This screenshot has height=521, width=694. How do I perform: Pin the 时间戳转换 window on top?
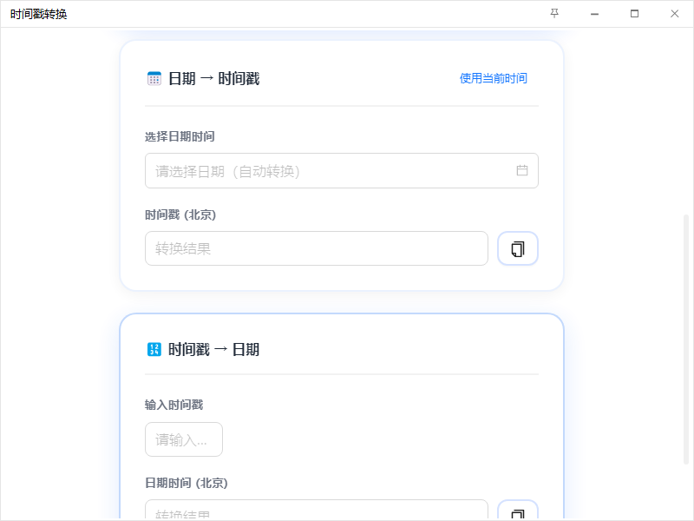point(554,14)
